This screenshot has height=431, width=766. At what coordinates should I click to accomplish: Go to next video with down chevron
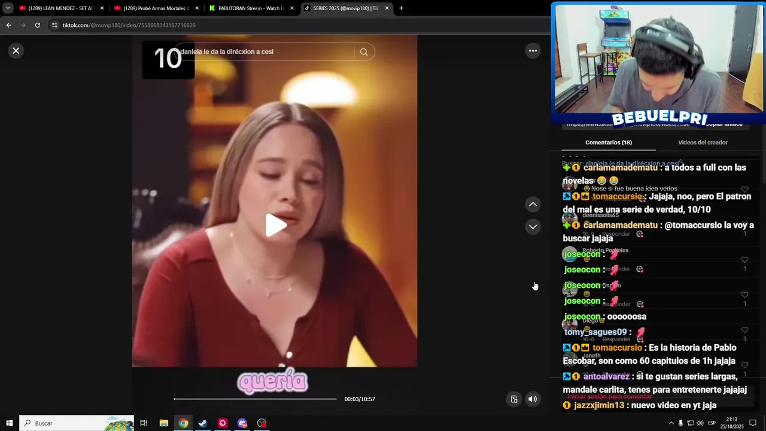coord(533,227)
